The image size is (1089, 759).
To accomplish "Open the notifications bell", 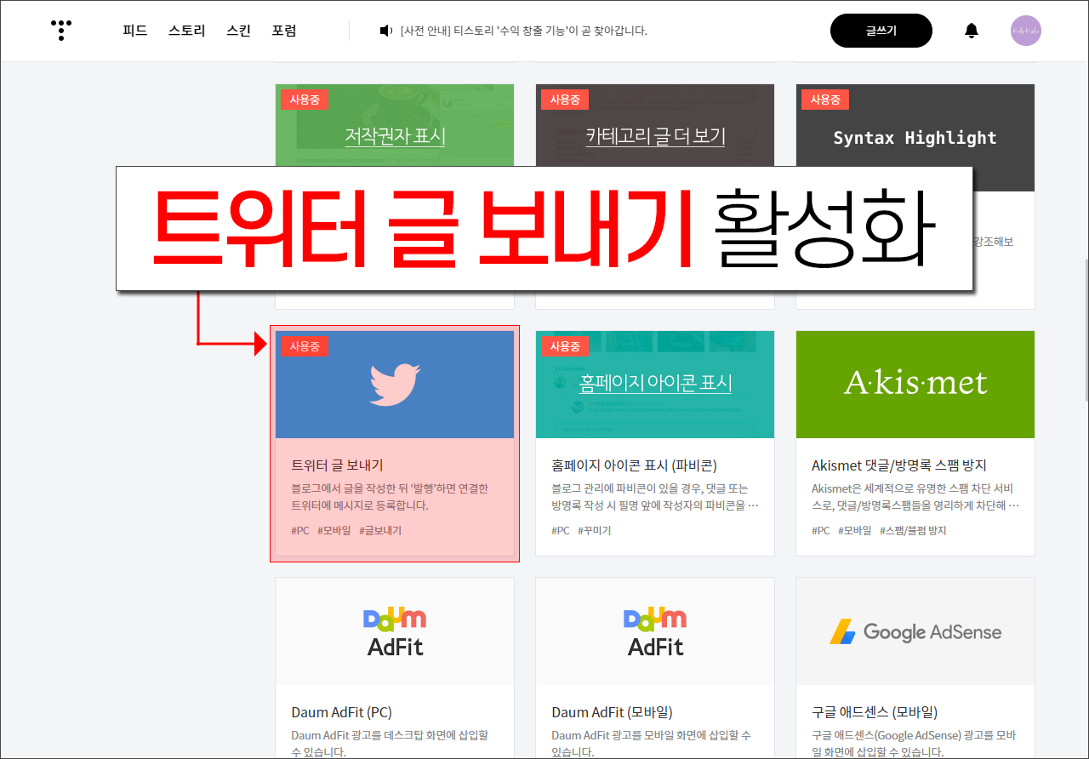I will [x=972, y=31].
